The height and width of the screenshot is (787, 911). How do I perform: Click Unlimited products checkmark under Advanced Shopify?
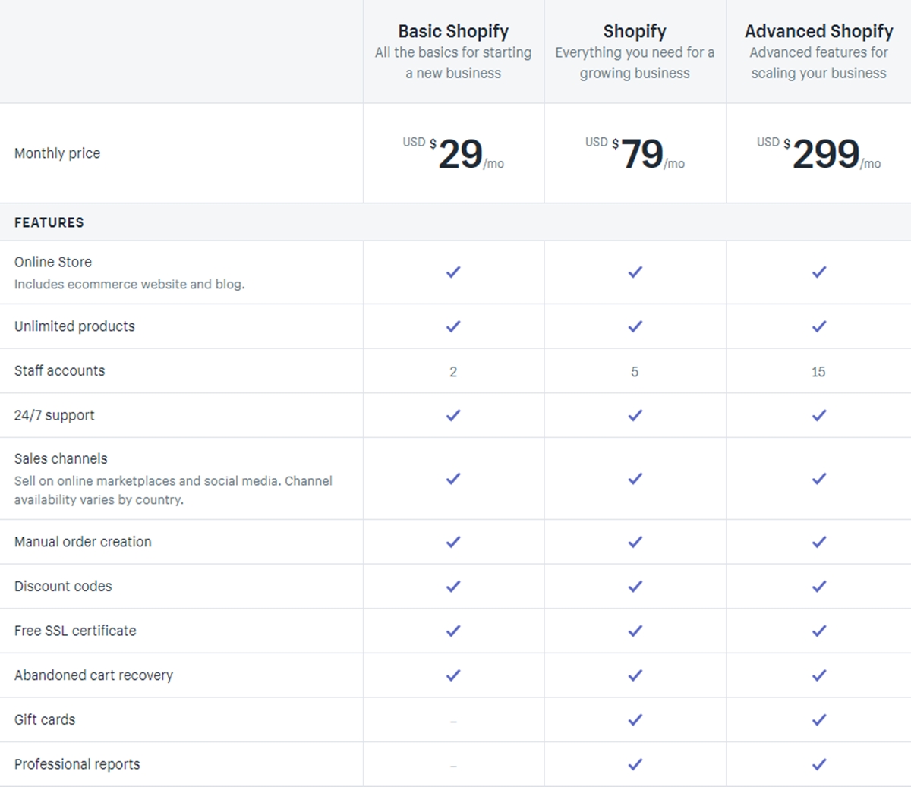click(x=818, y=326)
